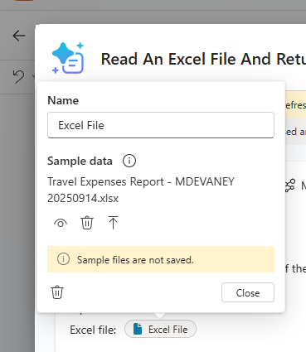Undo using the curved arrow icon
The width and height of the screenshot is (306, 352).
[x=18, y=76]
